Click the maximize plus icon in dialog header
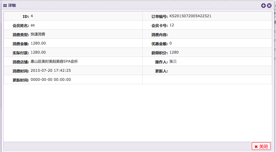Screen dimensions: 276x152 point(263,5)
